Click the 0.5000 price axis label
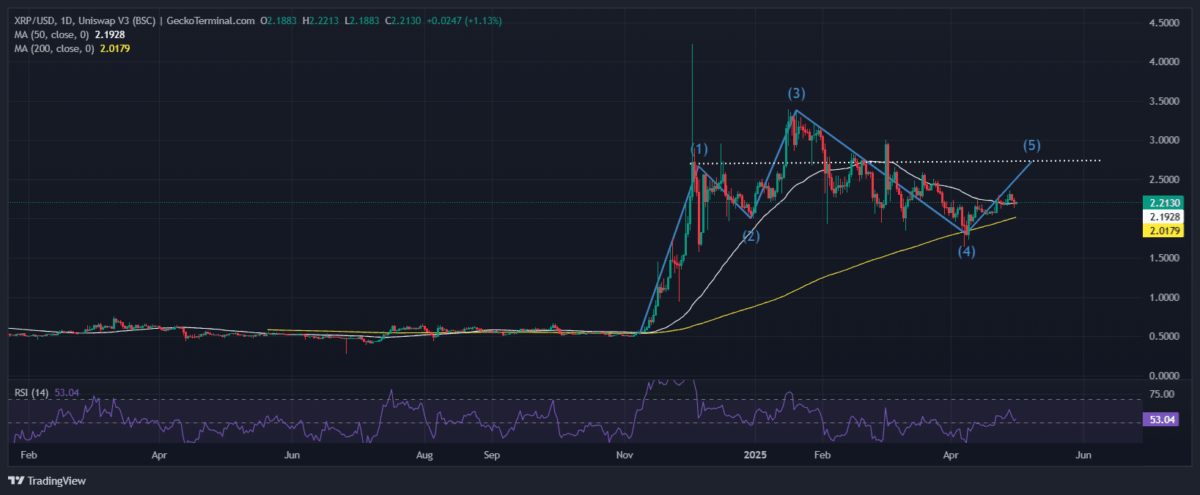The width and height of the screenshot is (1200, 495). [1164, 336]
